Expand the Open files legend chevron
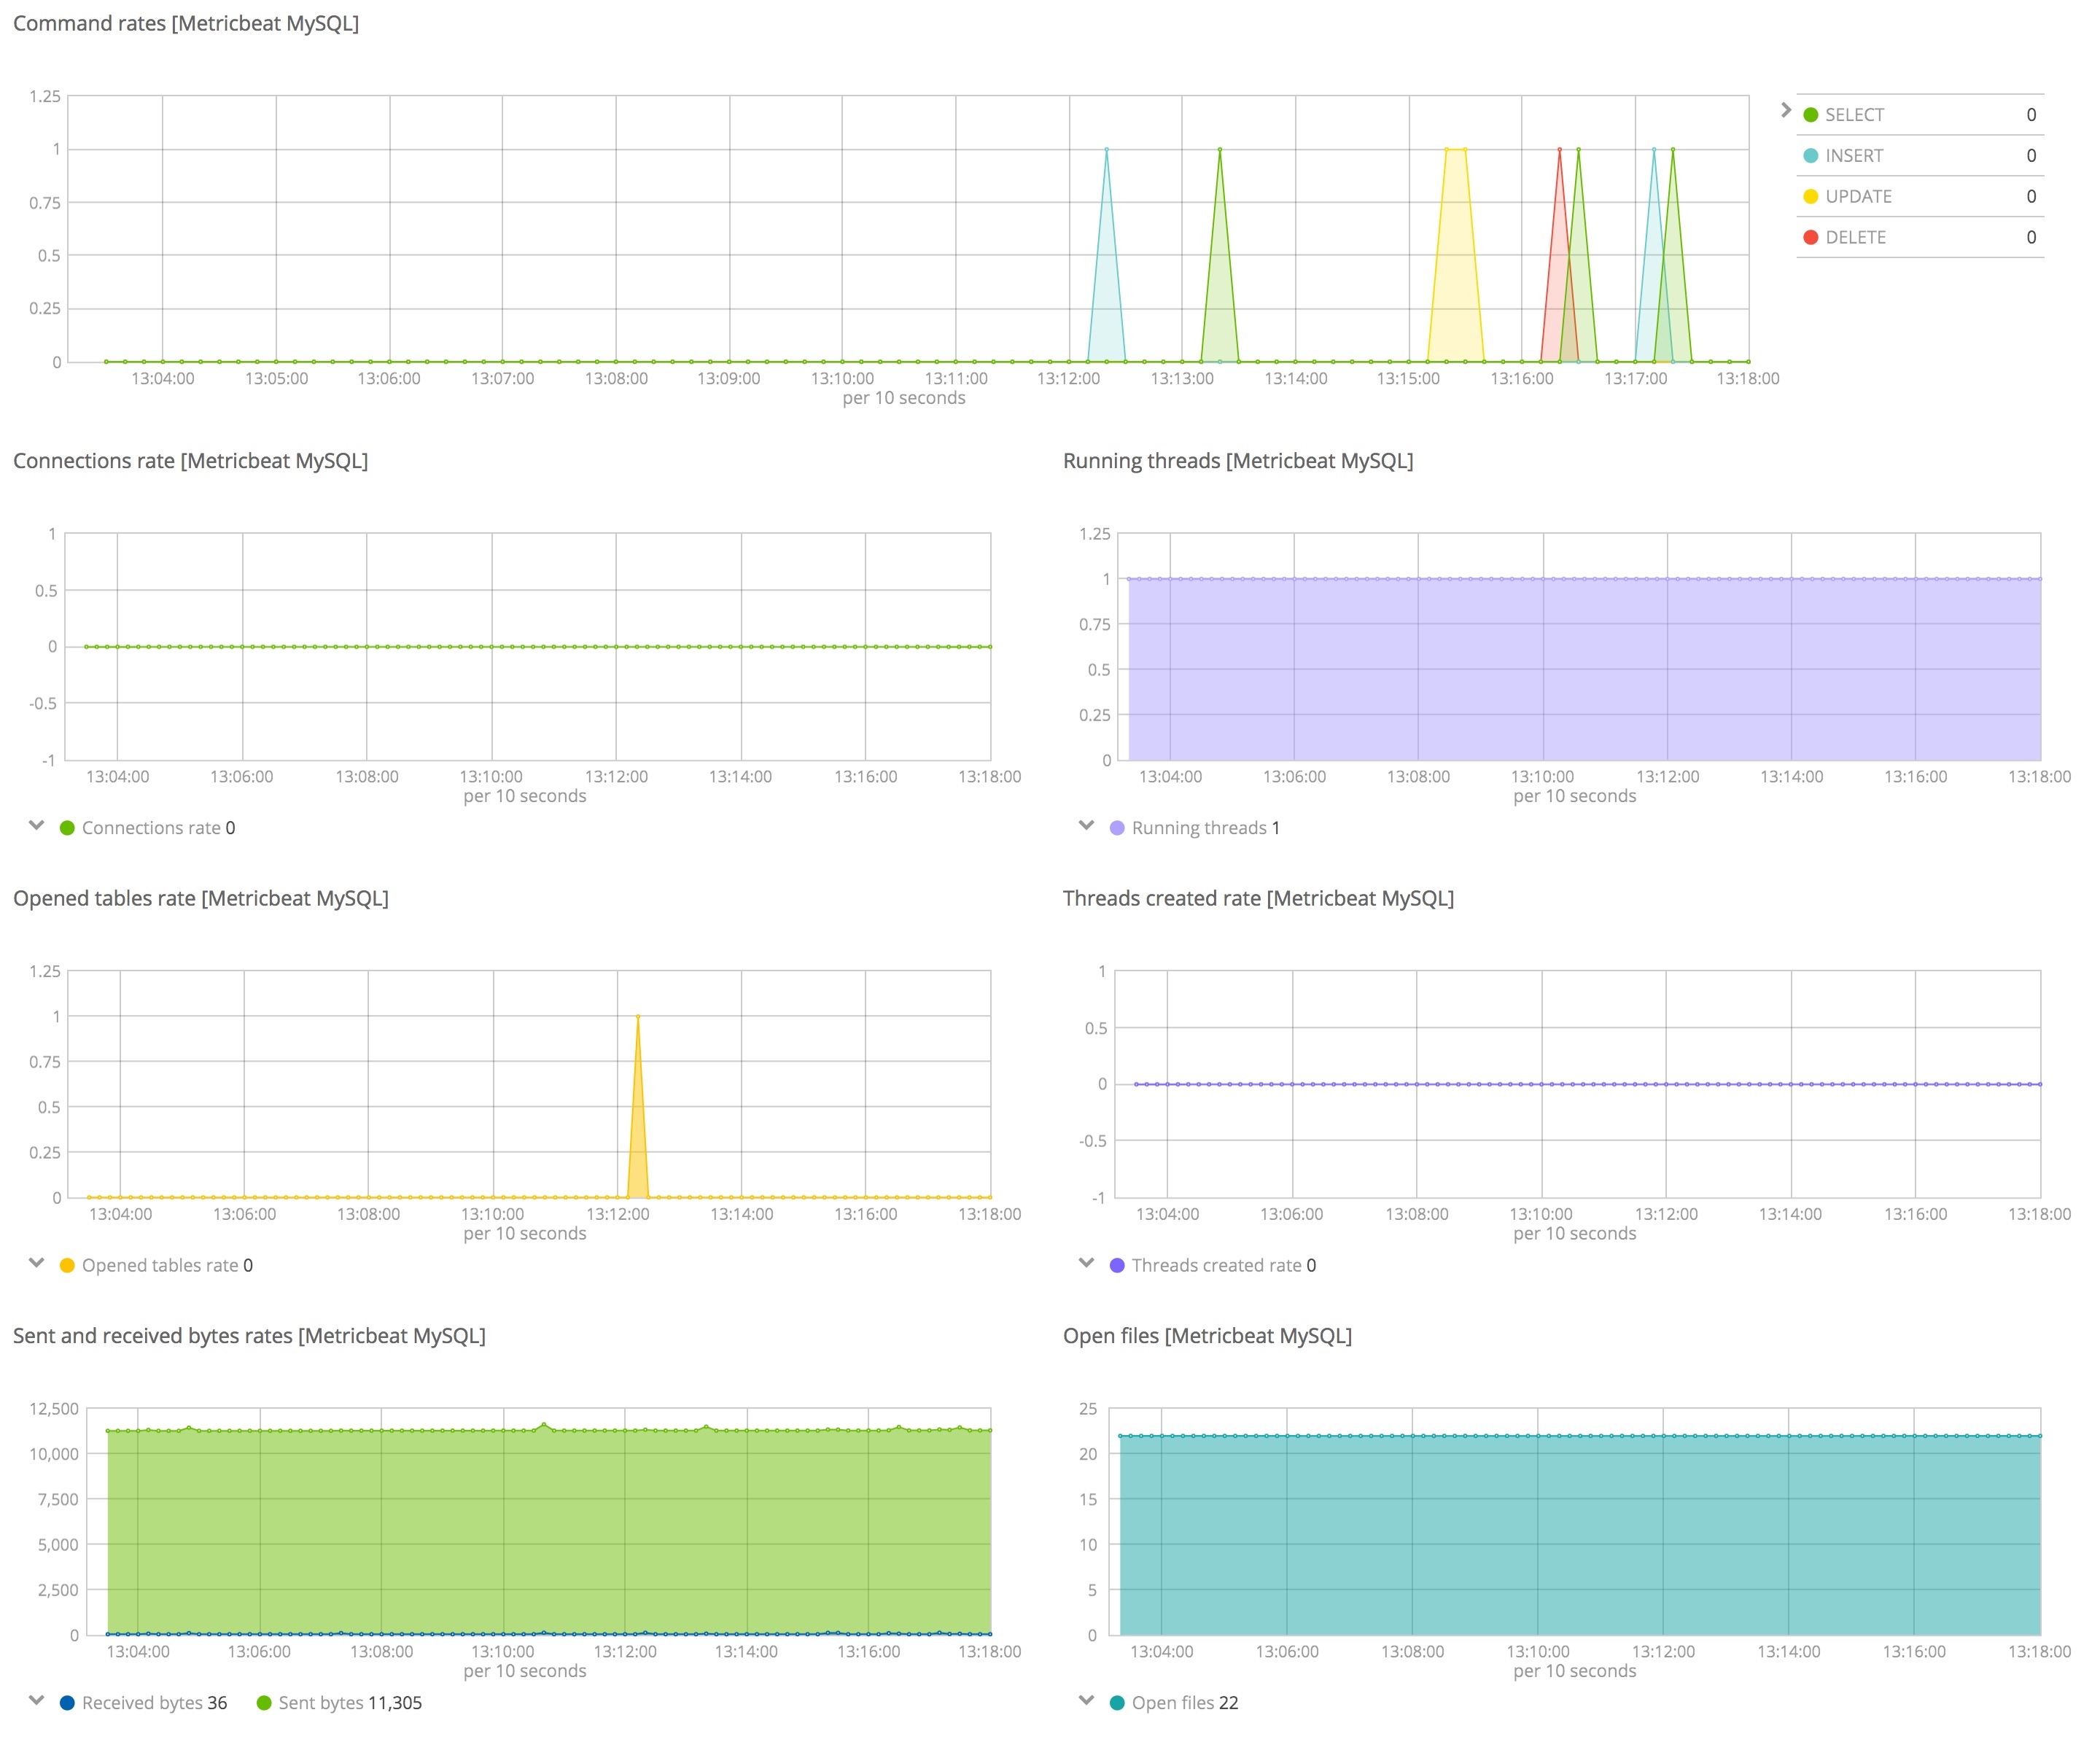This screenshot has width=2100, height=1750. click(x=1087, y=1700)
